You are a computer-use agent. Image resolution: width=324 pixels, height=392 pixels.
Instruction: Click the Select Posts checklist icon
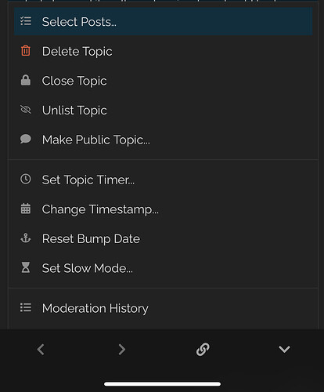pos(26,21)
